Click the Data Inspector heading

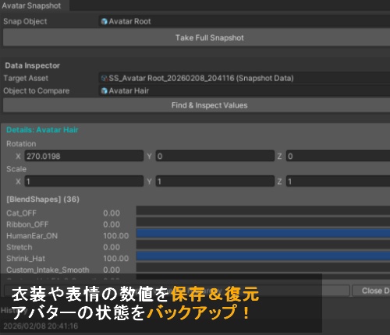[x=32, y=65]
